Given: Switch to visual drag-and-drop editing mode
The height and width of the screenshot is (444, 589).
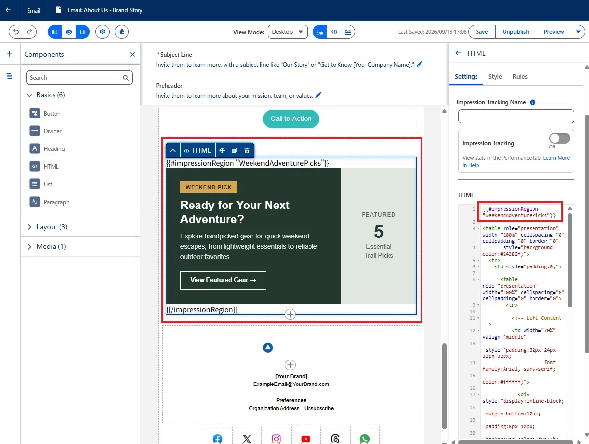Looking at the screenshot, I should coord(320,32).
